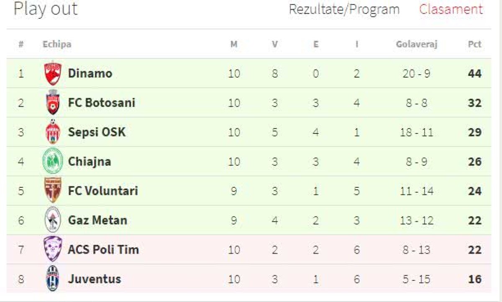The image size is (502, 302).
Task: Click the FC Botosani club logo
Action: (53, 103)
